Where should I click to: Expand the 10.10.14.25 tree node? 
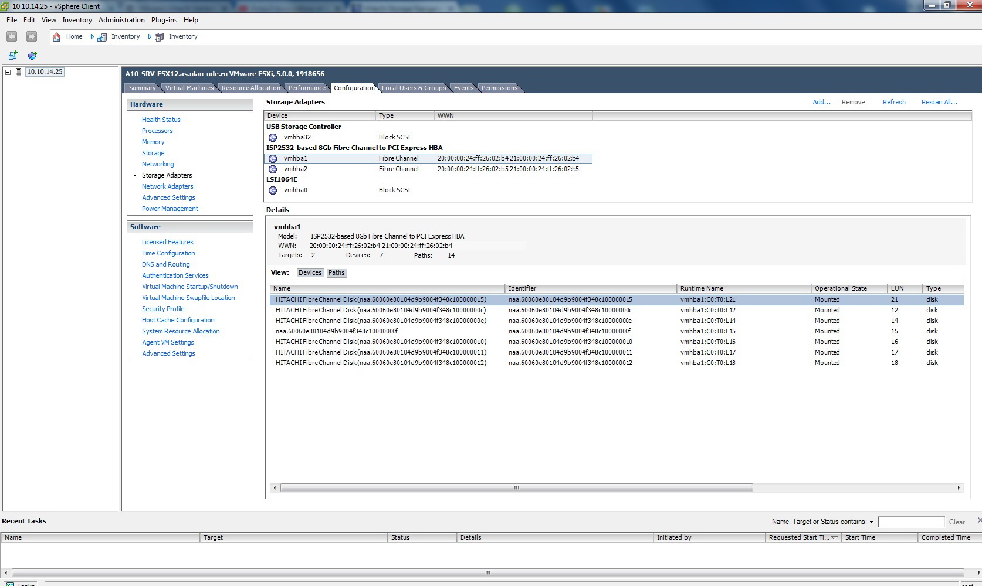coord(8,72)
